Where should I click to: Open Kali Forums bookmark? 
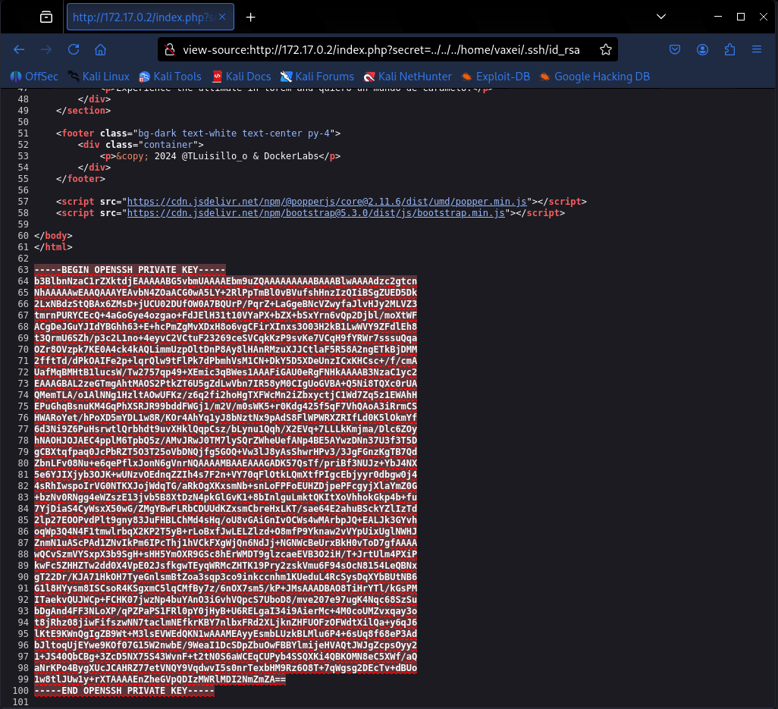[x=317, y=77]
